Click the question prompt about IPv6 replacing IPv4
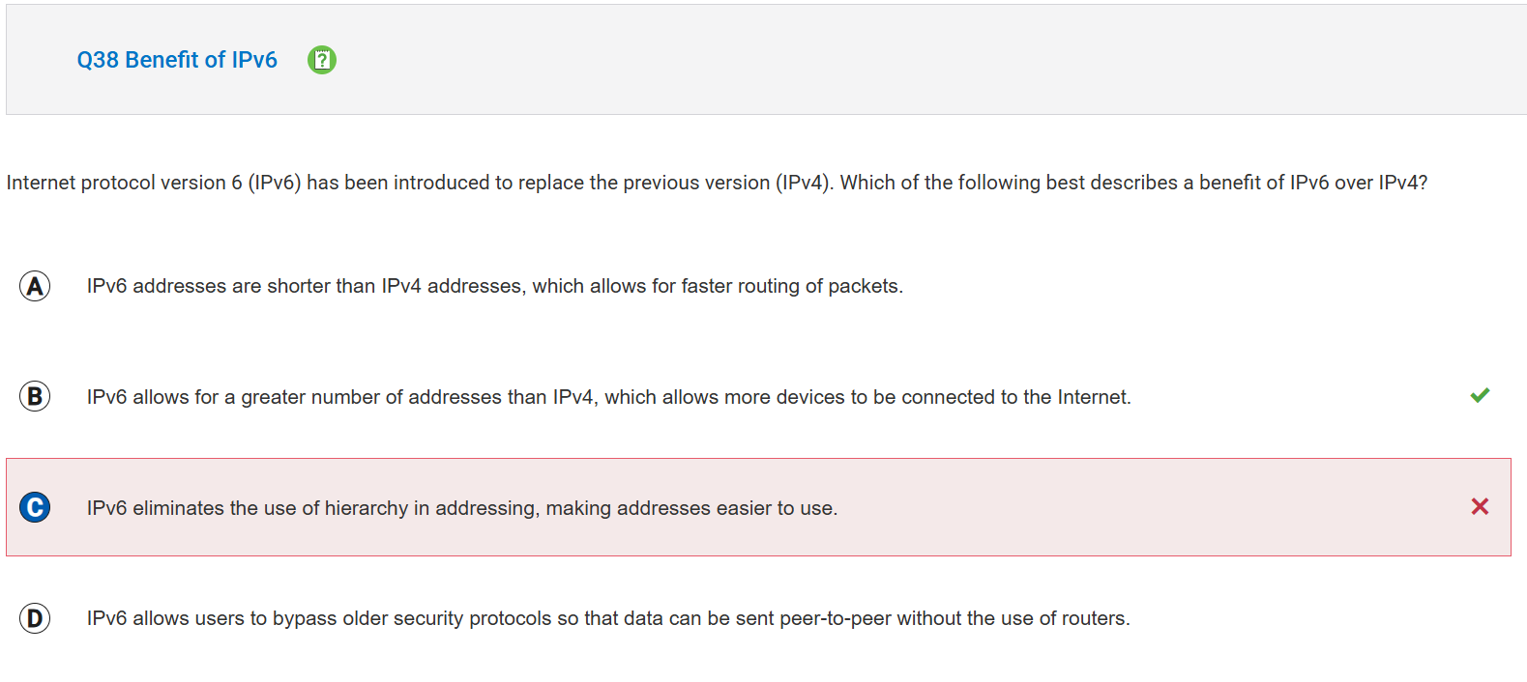The image size is (1527, 682). (717, 183)
